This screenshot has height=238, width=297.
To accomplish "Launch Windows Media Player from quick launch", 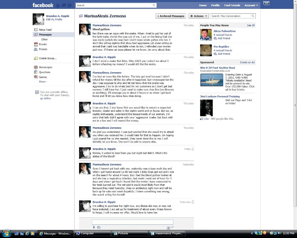I will (x=32, y=234).
